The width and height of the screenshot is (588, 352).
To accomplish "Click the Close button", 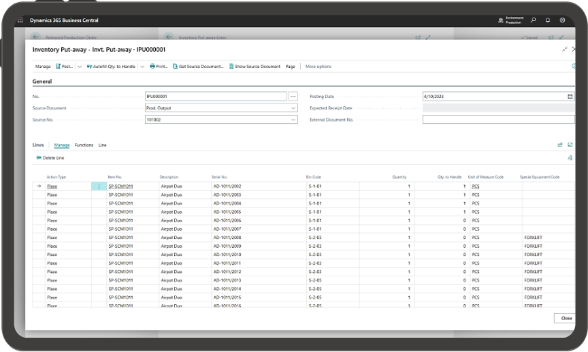I will click(x=566, y=318).
